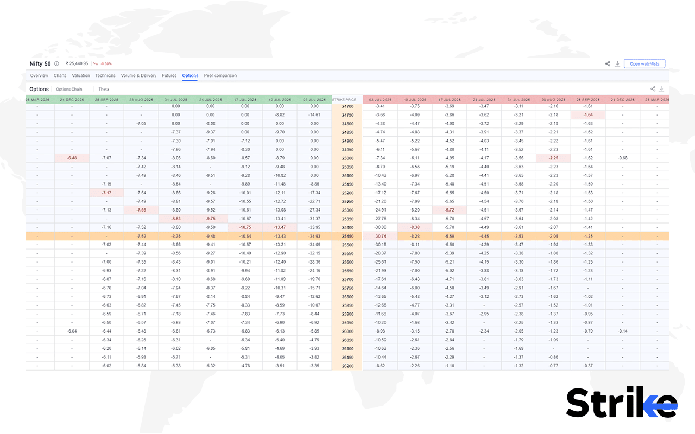Select the Theta view
This screenshot has height=434, width=695.
click(104, 89)
